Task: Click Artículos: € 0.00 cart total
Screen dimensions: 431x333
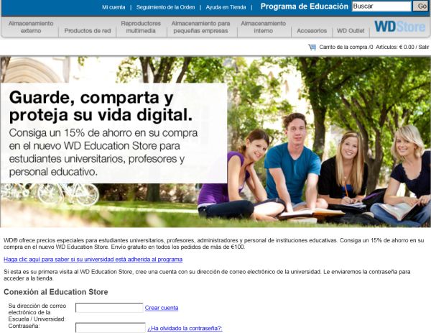Action: pyautogui.click(x=394, y=47)
